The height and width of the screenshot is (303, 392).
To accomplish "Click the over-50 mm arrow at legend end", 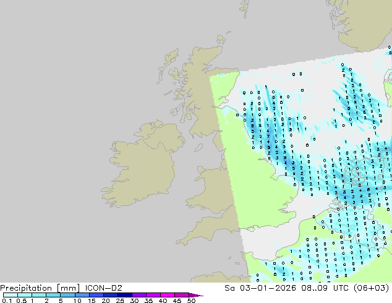I will pyautogui.click(x=196, y=295).
